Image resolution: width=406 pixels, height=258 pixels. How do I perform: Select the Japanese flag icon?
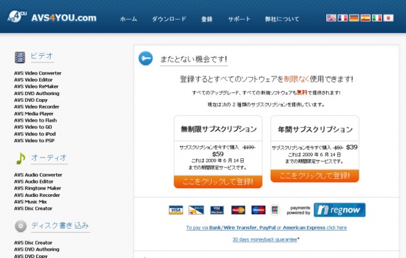(388, 18)
